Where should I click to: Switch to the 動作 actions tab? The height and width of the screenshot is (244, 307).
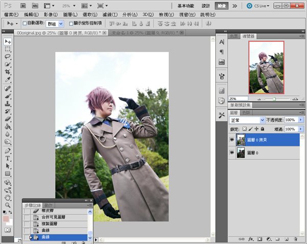(x=48, y=205)
